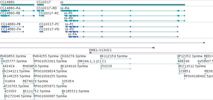Click the CG14880 gene label

coord(7,2)
